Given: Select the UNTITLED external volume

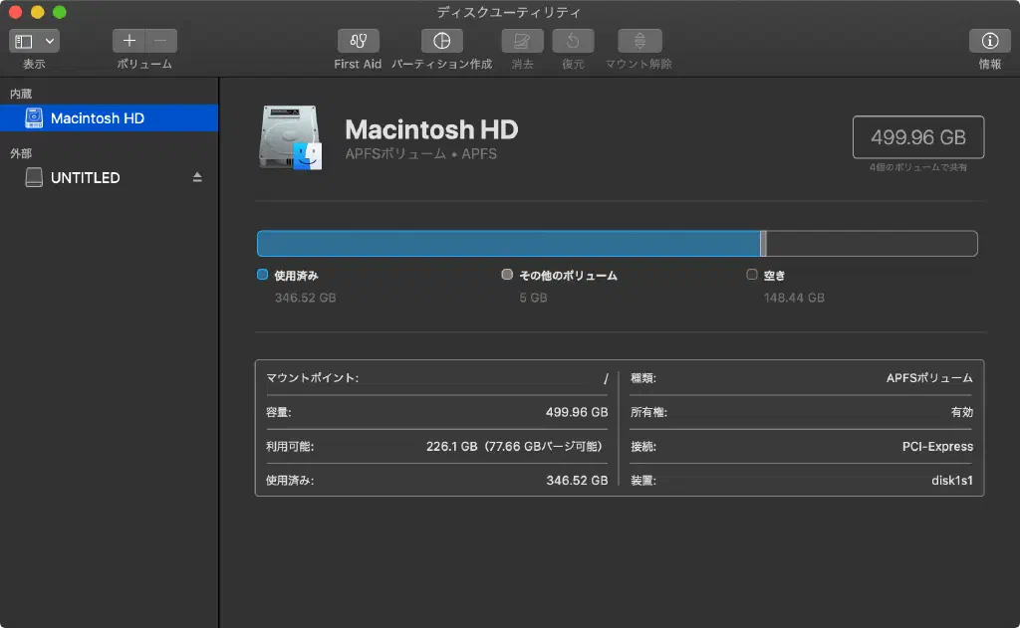Looking at the screenshot, I should [85, 177].
